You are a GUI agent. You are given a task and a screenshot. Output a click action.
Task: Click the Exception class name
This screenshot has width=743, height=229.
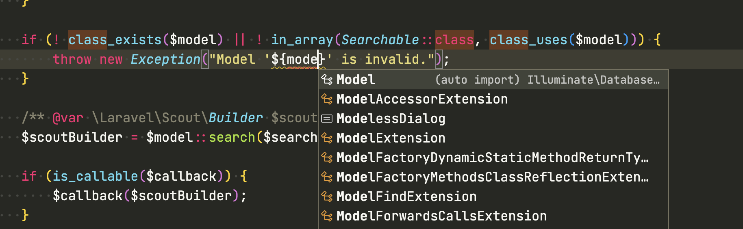pyautogui.click(x=165, y=59)
